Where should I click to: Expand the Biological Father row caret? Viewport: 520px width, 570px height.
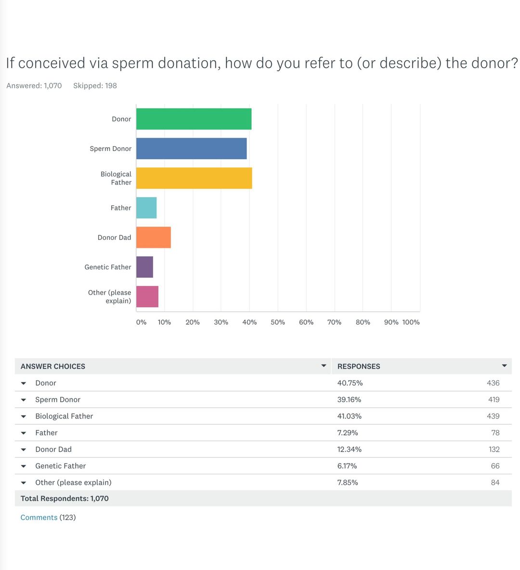point(23,417)
